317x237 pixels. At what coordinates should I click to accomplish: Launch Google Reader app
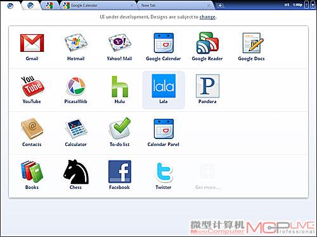(x=207, y=43)
